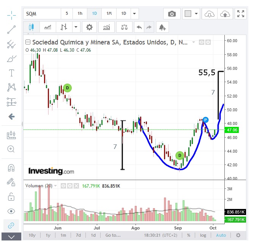Select the trend line drawing tool
The image size is (254, 242).
click(11, 30)
